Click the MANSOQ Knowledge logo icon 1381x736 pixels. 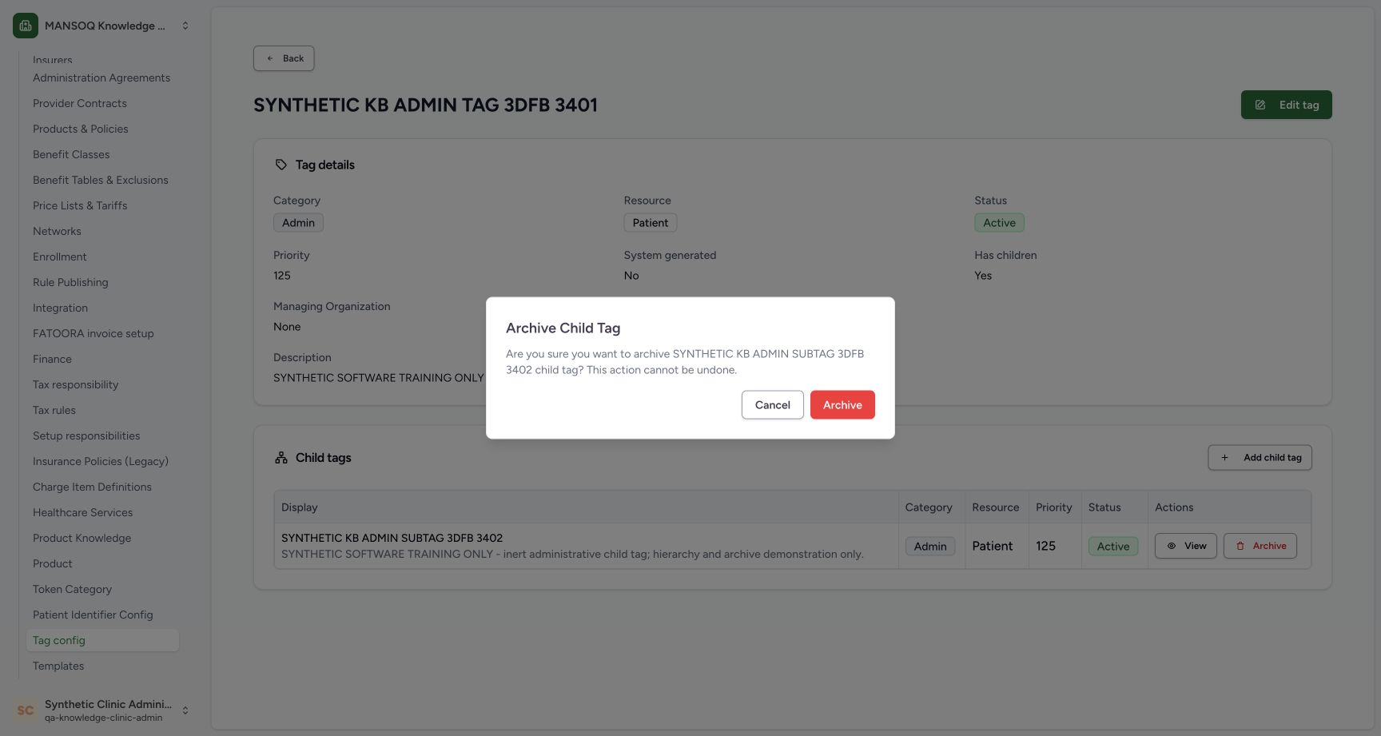pyautogui.click(x=26, y=26)
